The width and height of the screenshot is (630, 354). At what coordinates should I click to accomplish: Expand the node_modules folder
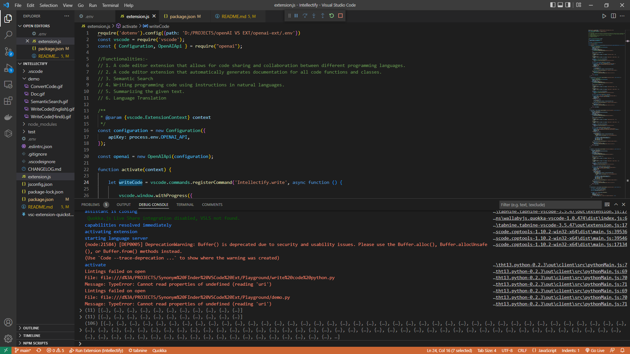(42, 124)
